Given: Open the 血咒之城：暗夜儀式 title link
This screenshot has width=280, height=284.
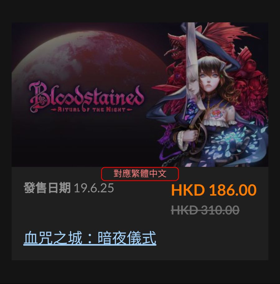Looking at the screenshot, I should 90,238.
